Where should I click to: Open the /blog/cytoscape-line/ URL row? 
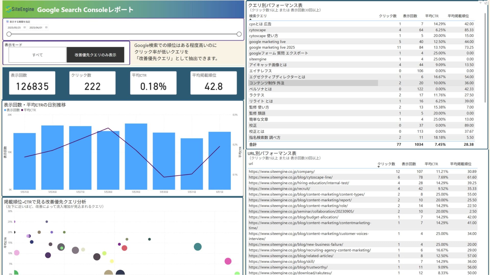(x=362, y=177)
